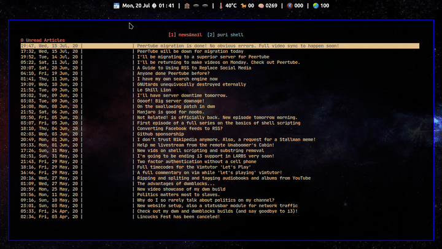Click the calendar icon in status bar
The image size is (442, 249).
point(117,6)
